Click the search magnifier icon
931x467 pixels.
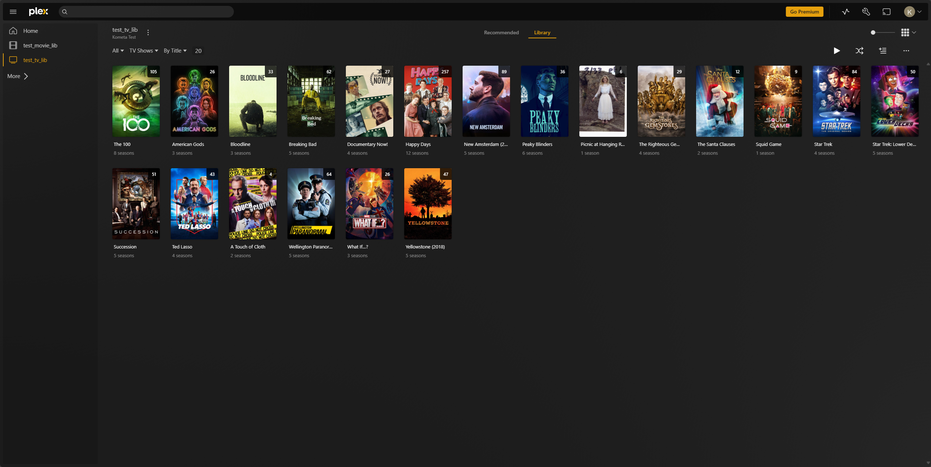point(65,12)
